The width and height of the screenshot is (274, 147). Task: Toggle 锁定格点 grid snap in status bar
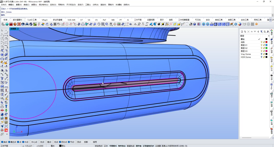point(99,146)
